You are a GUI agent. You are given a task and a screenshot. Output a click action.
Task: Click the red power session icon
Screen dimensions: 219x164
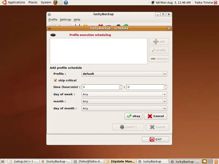(215, 2)
